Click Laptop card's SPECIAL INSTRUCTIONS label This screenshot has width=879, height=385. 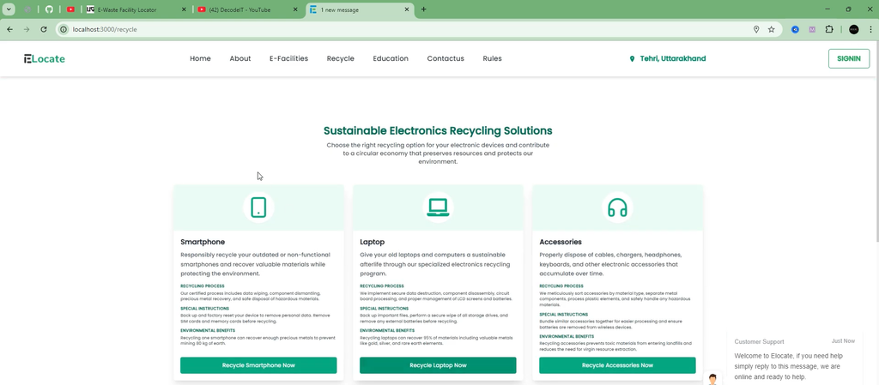coord(384,309)
